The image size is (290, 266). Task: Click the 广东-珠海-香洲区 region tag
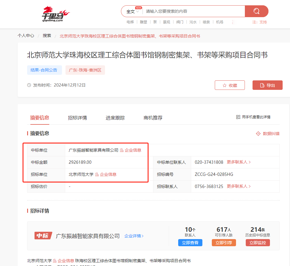click(x=85, y=70)
